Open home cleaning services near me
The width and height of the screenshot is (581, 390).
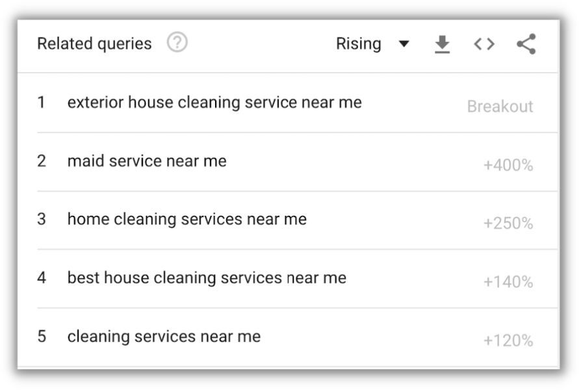(187, 219)
